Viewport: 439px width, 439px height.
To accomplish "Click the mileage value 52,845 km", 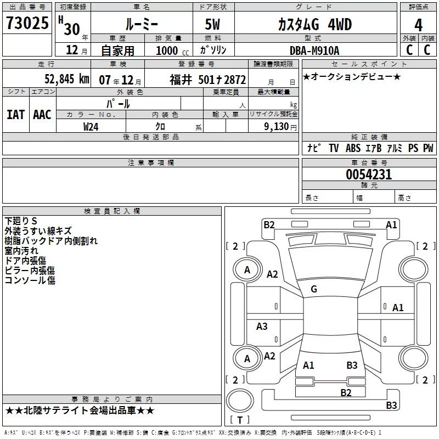I will [x=67, y=79].
